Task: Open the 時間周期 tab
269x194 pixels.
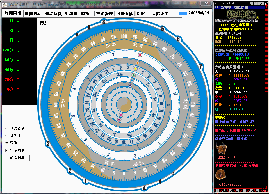Action: (13, 13)
